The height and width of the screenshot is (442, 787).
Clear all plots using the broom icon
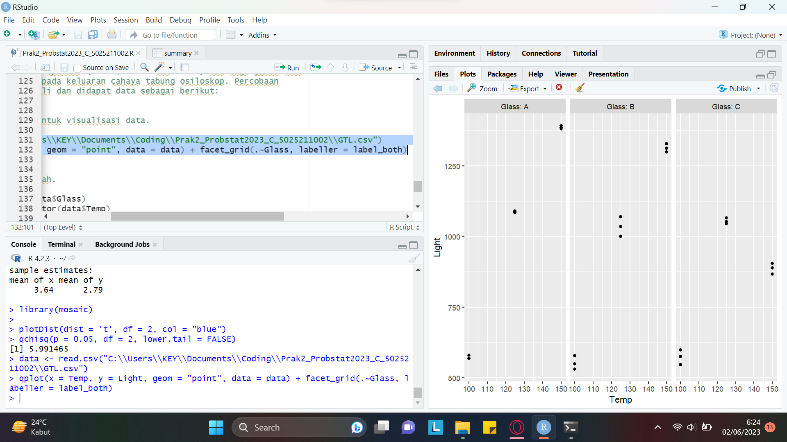click(x=579, y=88)
